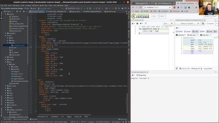
Task: Open the Other dropdown button
Action: (215, 16)
